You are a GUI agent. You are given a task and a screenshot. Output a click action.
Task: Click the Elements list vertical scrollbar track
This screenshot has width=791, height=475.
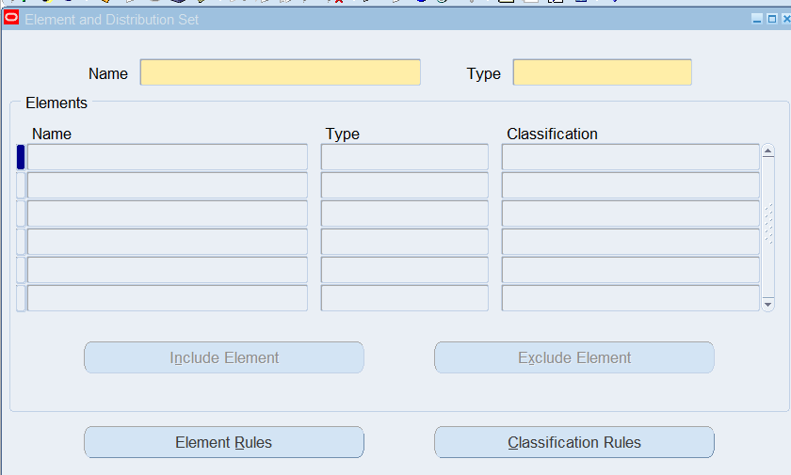pyautogui.click(x=767, y=226)
